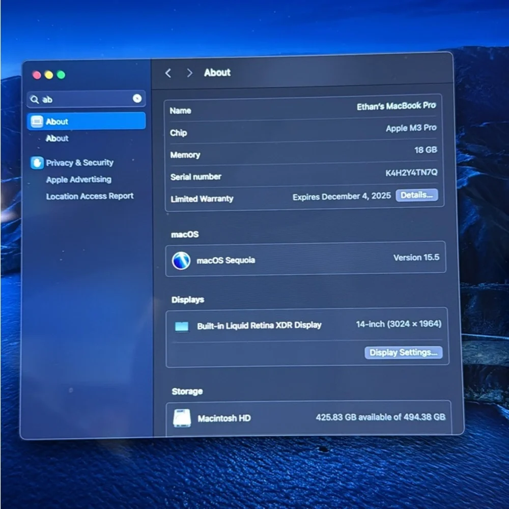The height and width of the screenshot is (509, 509).
Task: Click the computer name Ethan's MacBook Pro
Action: coord(397,106)
